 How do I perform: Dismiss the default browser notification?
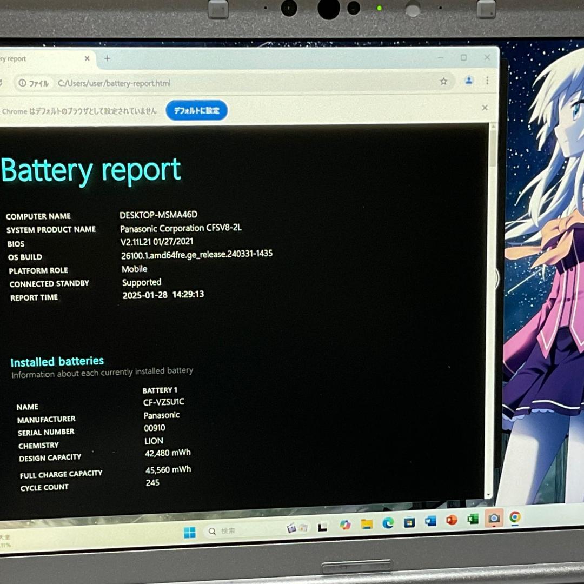(x=485, y=108)
